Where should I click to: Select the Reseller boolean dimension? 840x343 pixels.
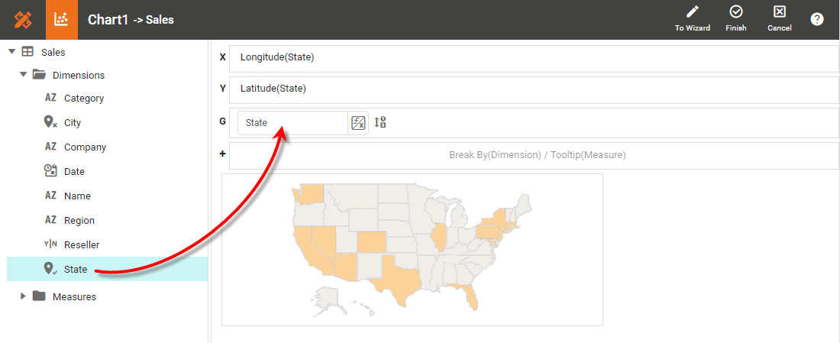coord(81,245)
